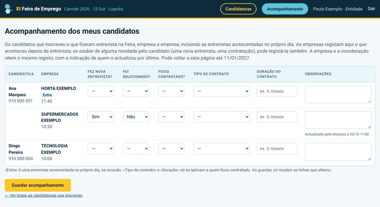Click the interview time 10:30

[46, 127]
